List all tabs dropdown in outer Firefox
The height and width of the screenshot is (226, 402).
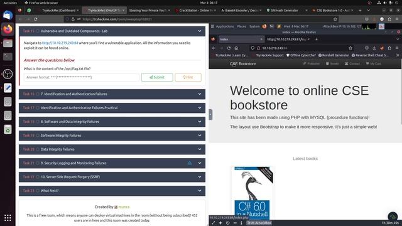click(x=369, y=11)
